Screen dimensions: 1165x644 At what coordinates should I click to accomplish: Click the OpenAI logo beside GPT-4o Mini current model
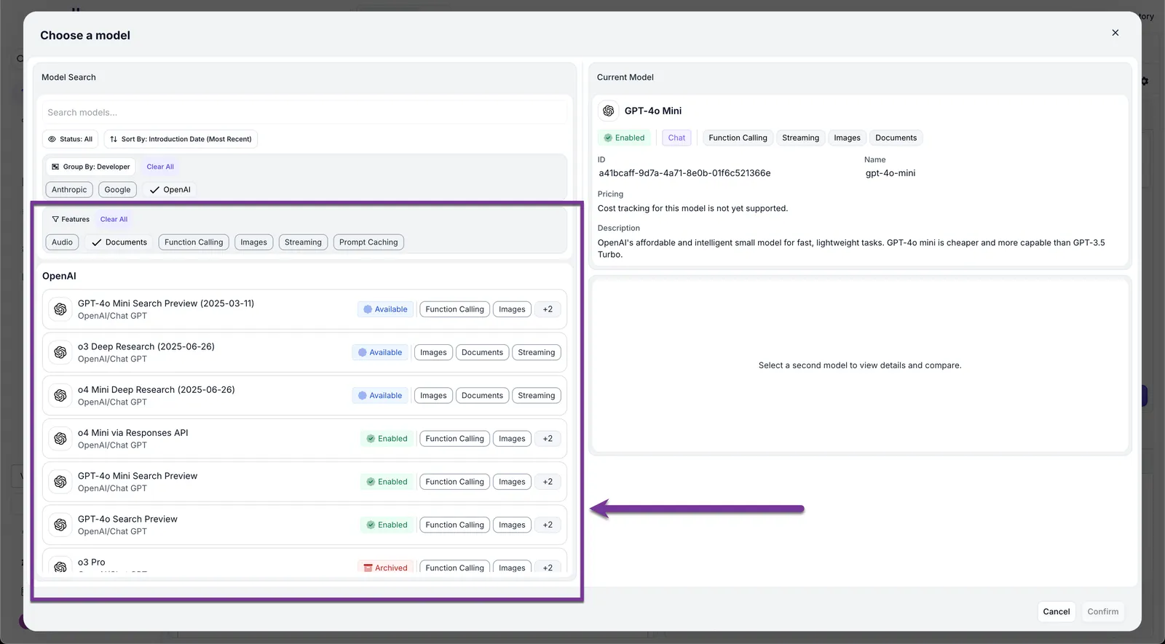(609, 111)
